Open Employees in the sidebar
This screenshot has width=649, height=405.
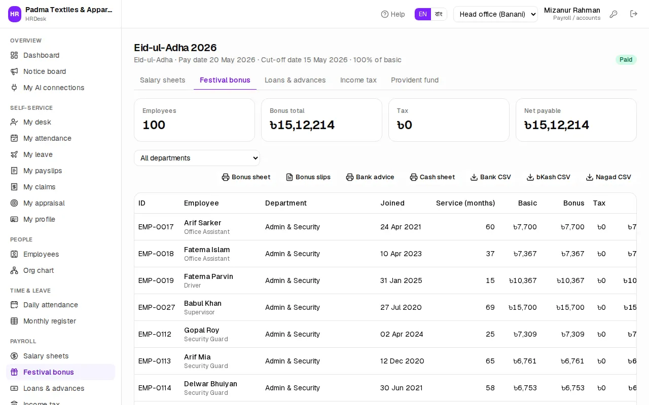pyautogui.click(x=60, y=254)
